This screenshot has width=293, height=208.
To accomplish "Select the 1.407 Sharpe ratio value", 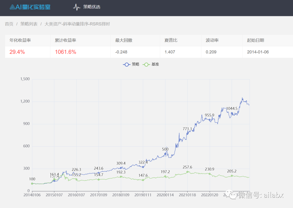I will click(170, 52).
